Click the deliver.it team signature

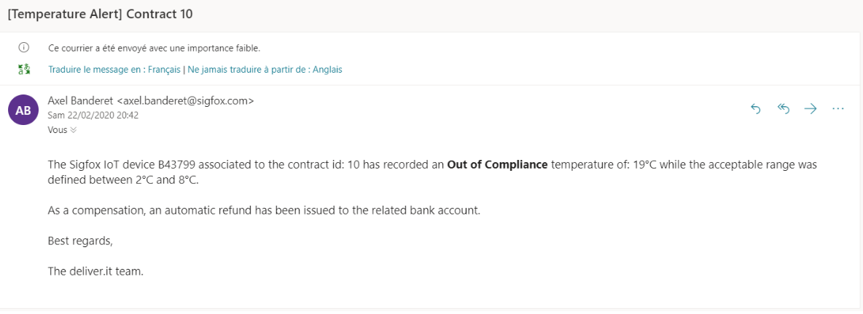click(95, 271)
